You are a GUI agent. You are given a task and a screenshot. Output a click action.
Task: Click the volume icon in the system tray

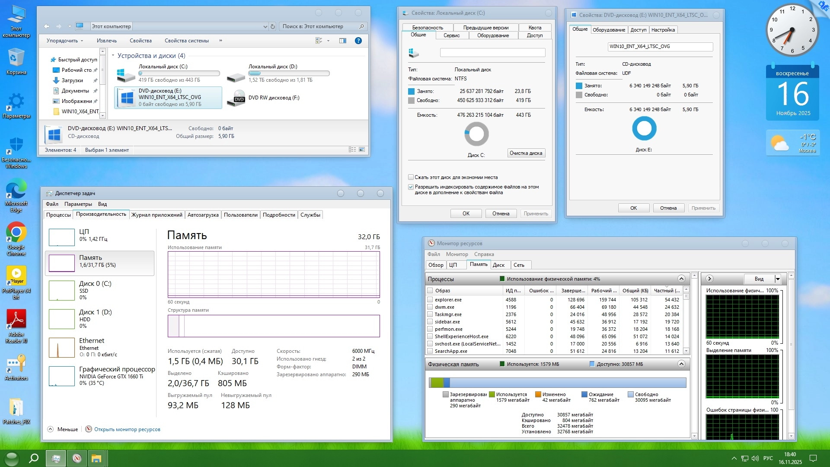[755, 458]
